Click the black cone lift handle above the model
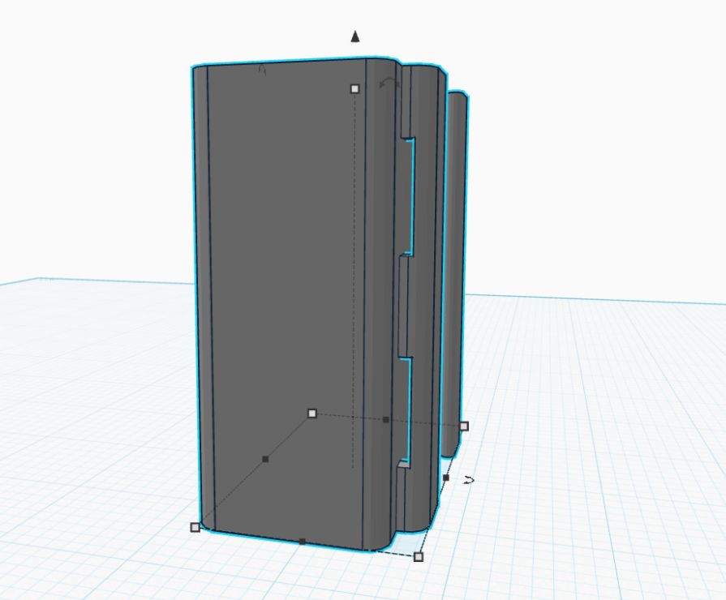Image resolution: width=726 pixels, height=600 pixels. [354, 36]
